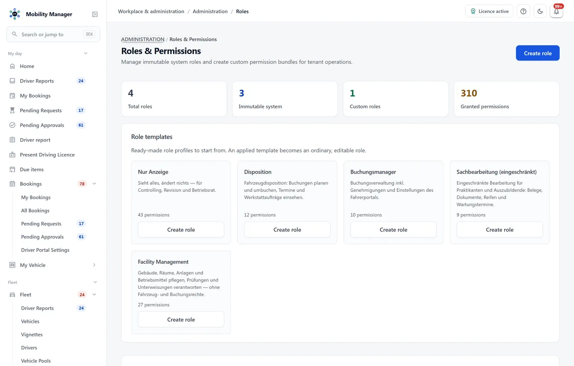Click the Administration breadcrumb in the top bar
The height and width of the screenshot is (366, 574).
(x=210, y=11)
